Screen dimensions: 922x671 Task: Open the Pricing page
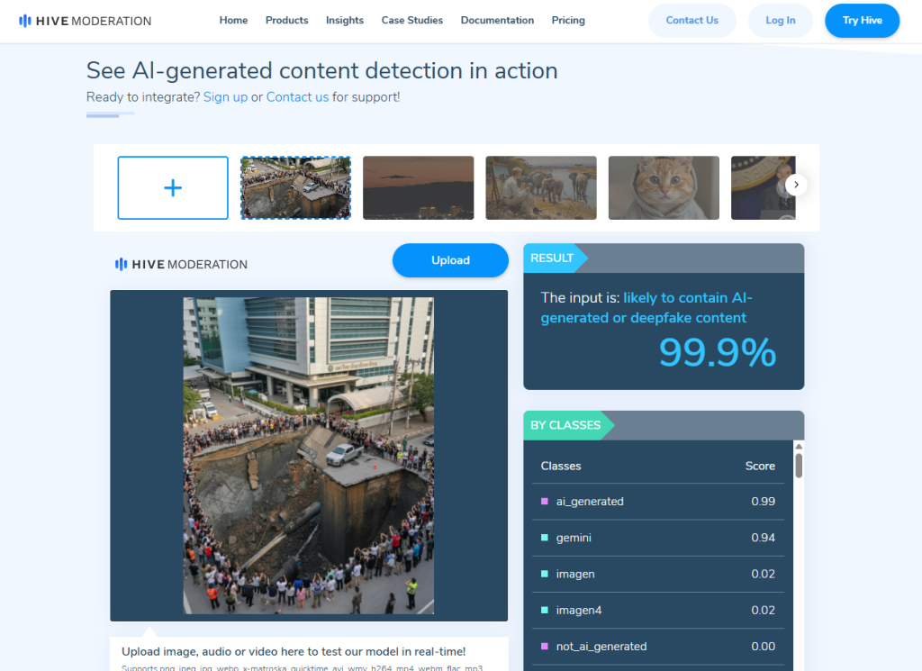[x=568, y=20]
